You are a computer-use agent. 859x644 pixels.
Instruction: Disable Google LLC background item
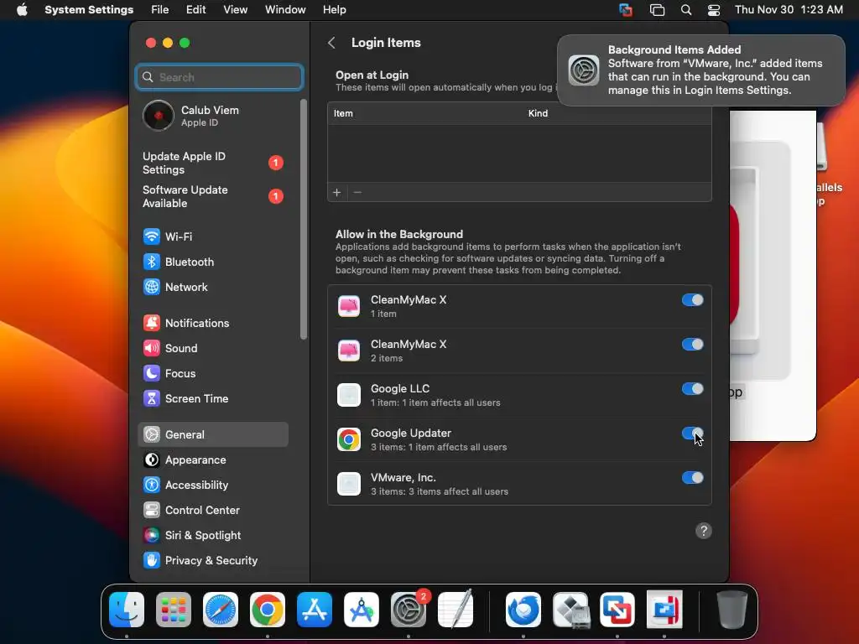[x=692, y=389]
